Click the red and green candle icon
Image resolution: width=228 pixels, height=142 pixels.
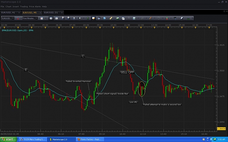(167, 18)
